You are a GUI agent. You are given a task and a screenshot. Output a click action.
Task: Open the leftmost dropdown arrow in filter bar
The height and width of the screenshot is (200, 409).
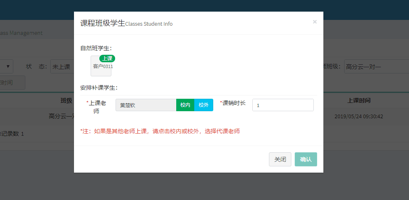pos(8,66)
